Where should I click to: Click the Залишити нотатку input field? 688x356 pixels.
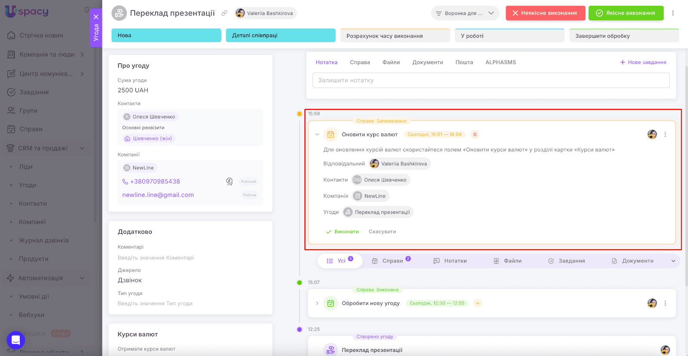pyautogui.click(x=491, y=80)
